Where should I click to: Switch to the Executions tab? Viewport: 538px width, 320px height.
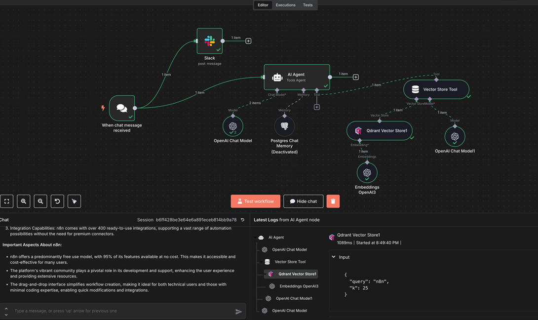pos(285,5)
